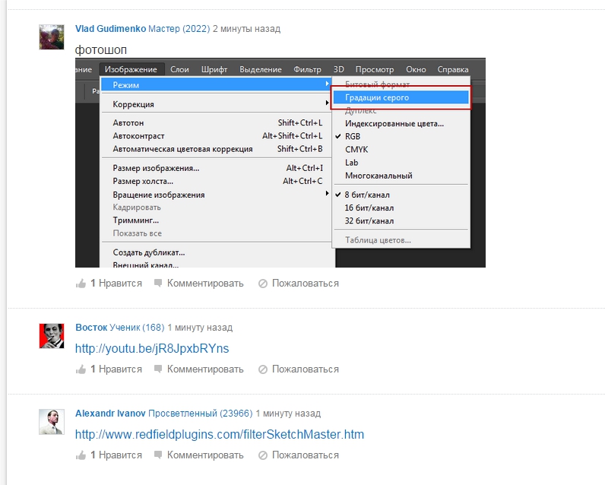Click the Photoshop screenshot image in answer

coord(280,163)
